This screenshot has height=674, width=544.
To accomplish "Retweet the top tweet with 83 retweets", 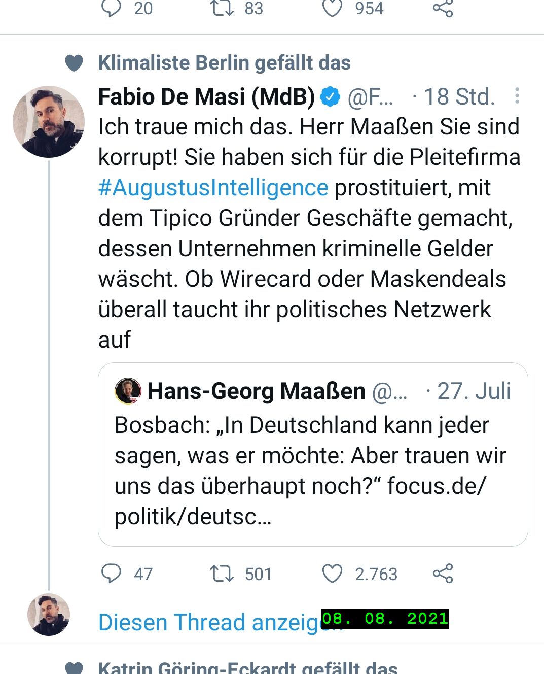I will pos(222,8).
